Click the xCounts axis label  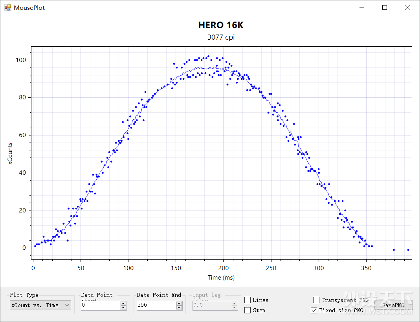[10, 154]
